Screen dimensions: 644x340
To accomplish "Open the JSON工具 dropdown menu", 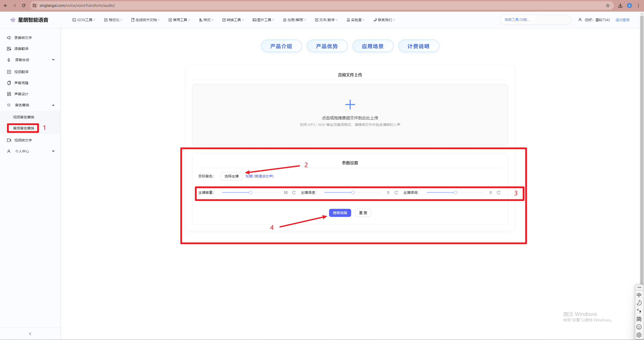I will pos(84,20).
